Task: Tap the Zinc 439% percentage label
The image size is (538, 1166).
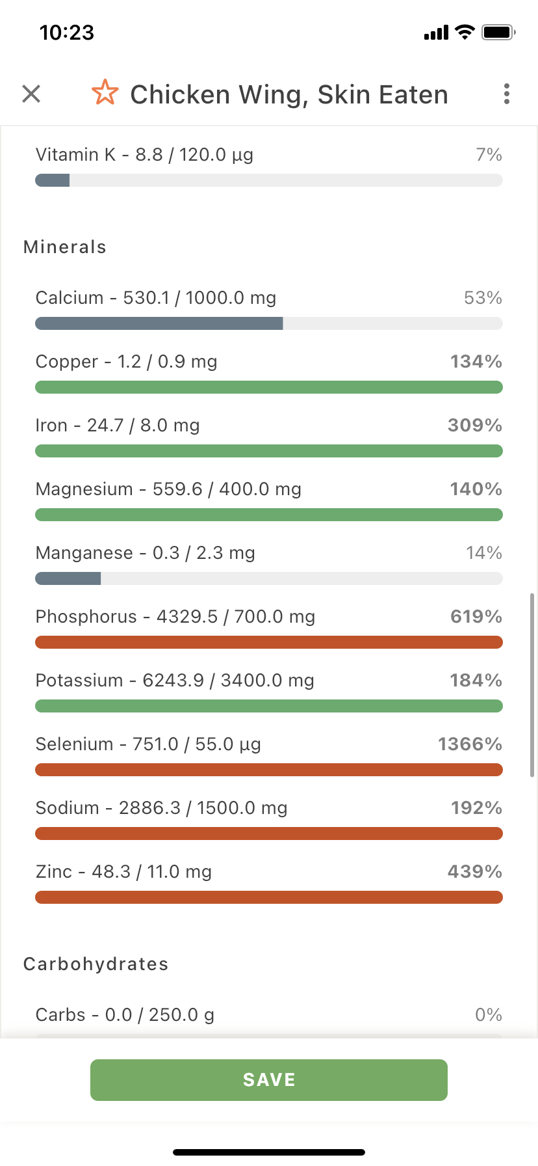Action: (475, 871)
